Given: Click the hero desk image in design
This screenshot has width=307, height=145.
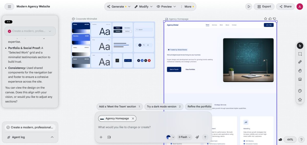Looking at the screenshot, I should [x=248, y=60].
